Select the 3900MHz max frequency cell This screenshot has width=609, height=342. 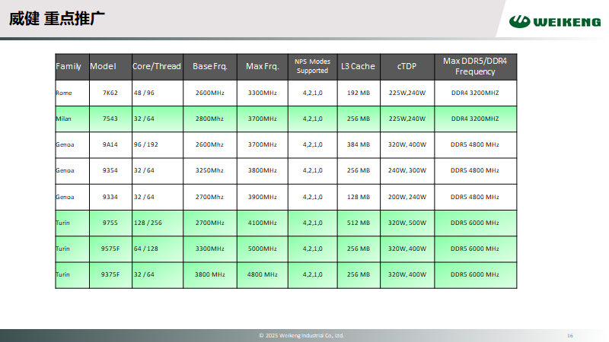(262, 197)
